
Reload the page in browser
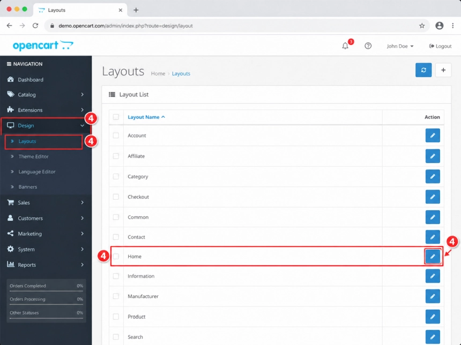pos(35,26)
